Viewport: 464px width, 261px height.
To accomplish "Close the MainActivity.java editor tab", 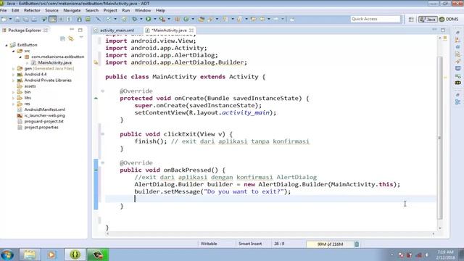I will pos(191,30).
